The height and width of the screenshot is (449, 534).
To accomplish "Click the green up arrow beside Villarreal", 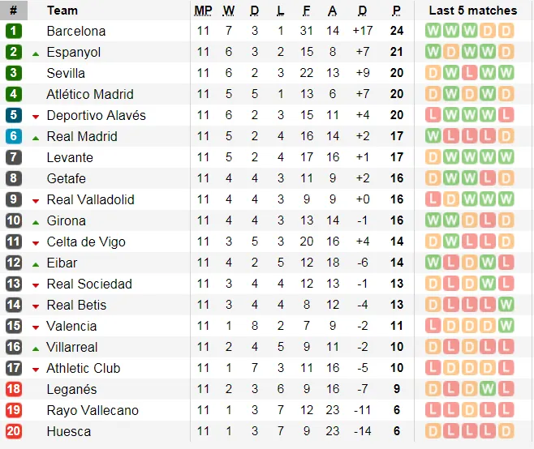I will point(36,348).
